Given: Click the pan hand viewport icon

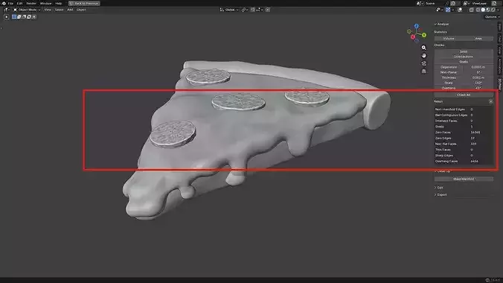Looking at the screenshot, I should pos(424,56).
